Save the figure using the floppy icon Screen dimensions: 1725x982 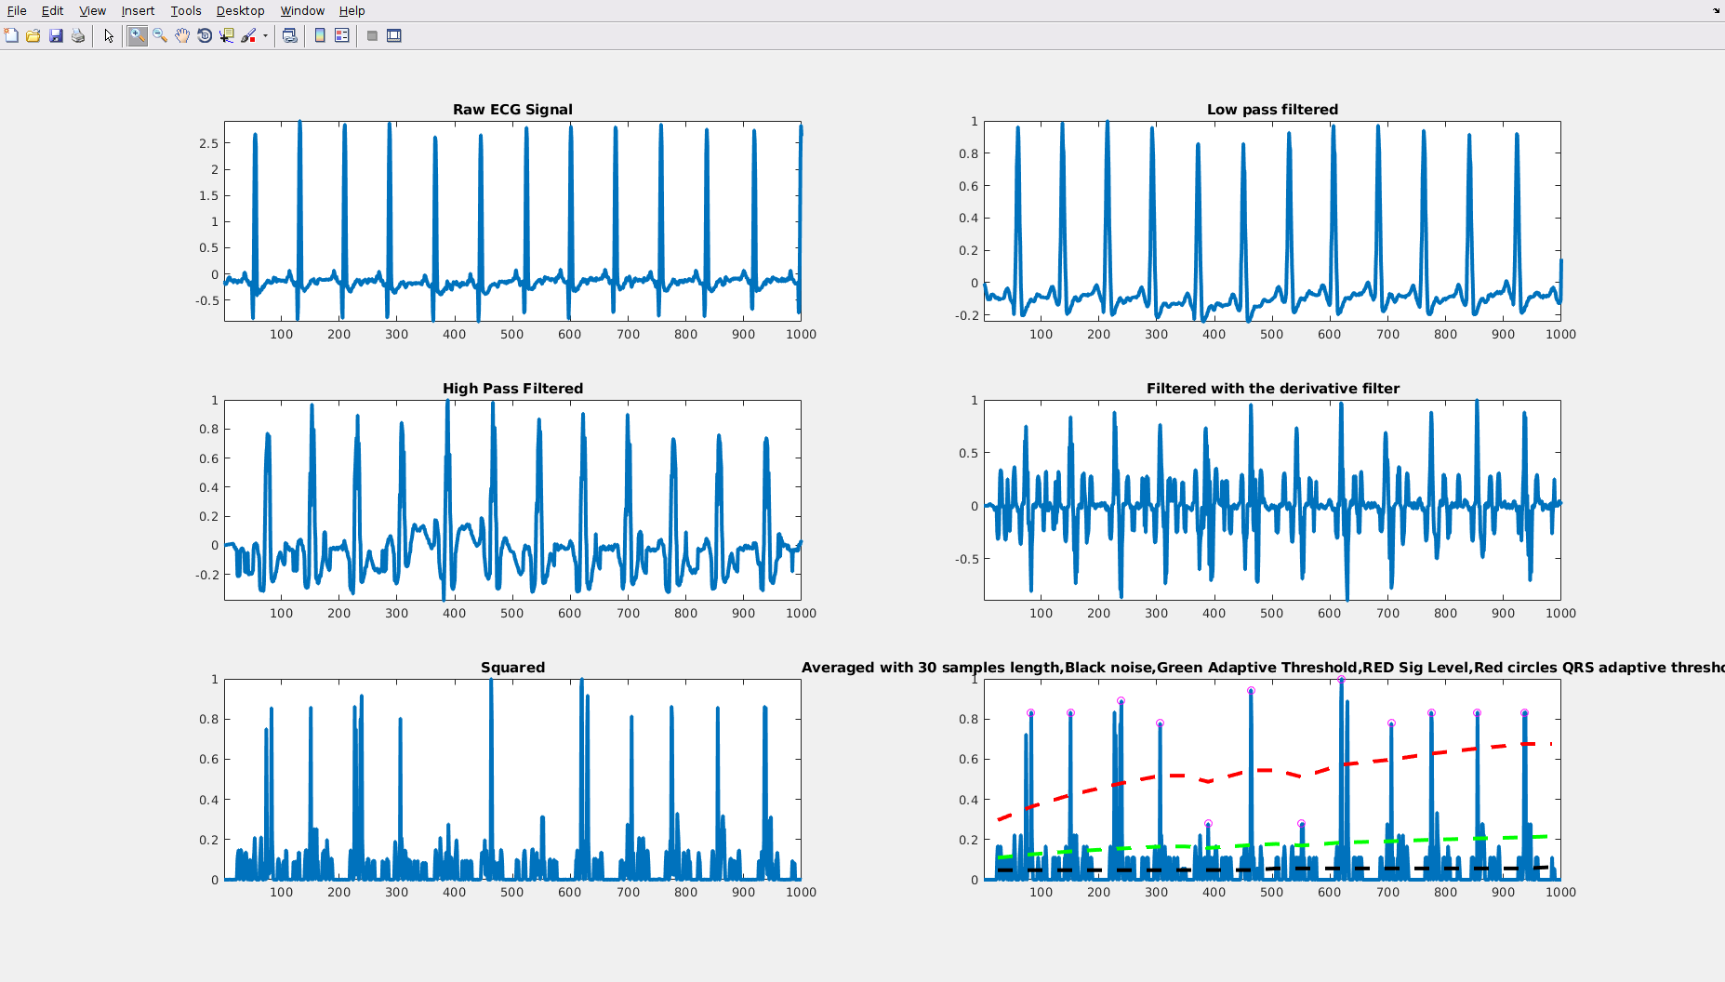coord(56,35)
